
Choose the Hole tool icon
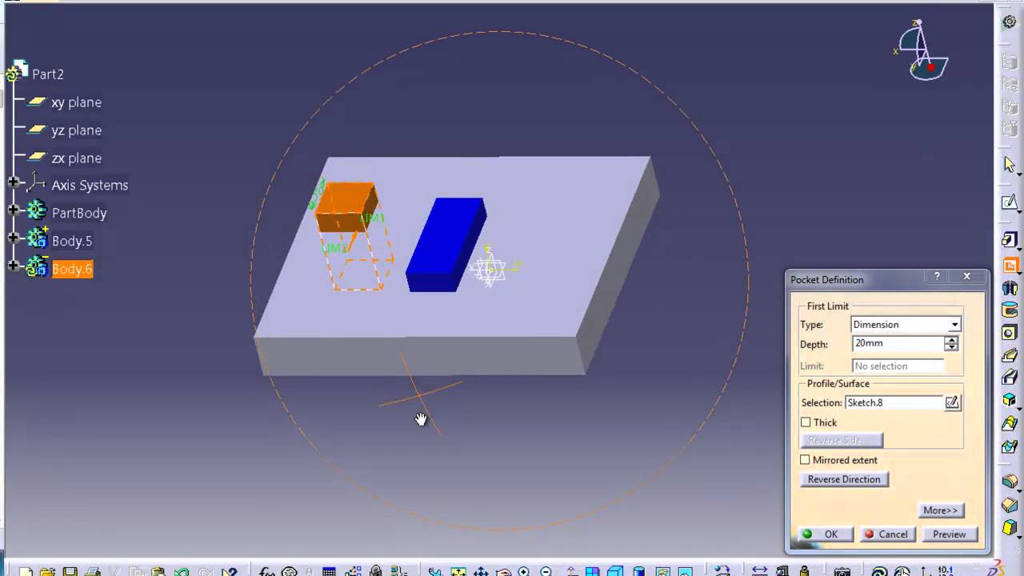[1010, 333]
